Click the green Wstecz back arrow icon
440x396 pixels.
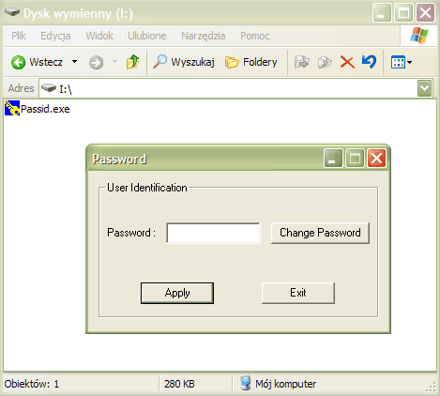(x=18, y=62)
